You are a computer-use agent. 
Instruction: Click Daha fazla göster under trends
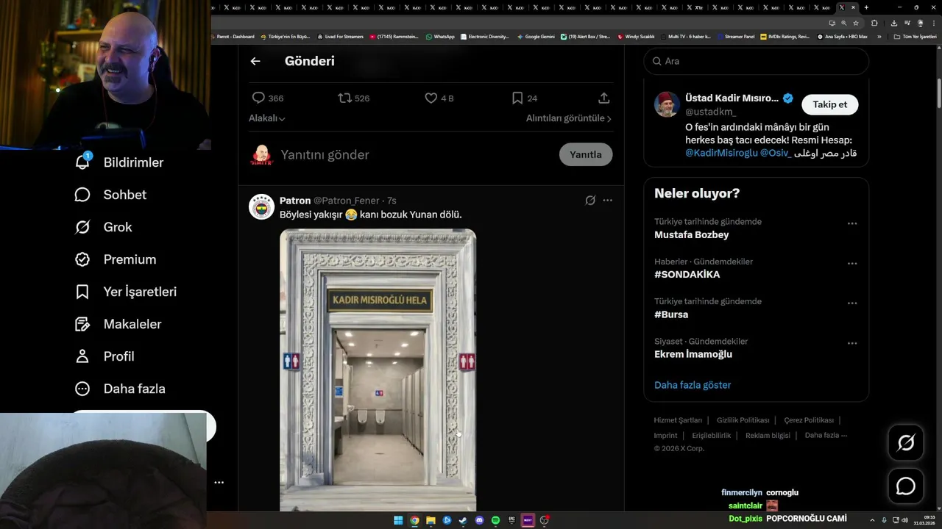(693, 385)
